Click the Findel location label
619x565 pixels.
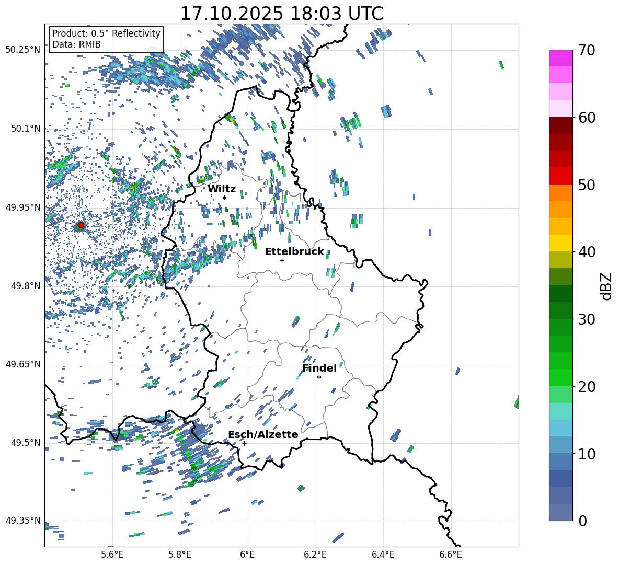click(319, 368)
